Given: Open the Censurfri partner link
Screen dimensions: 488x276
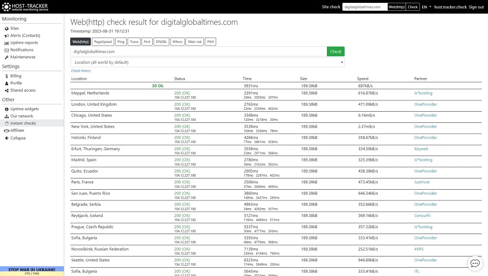Looking at the screenshot, I should (x=422, y=216).
